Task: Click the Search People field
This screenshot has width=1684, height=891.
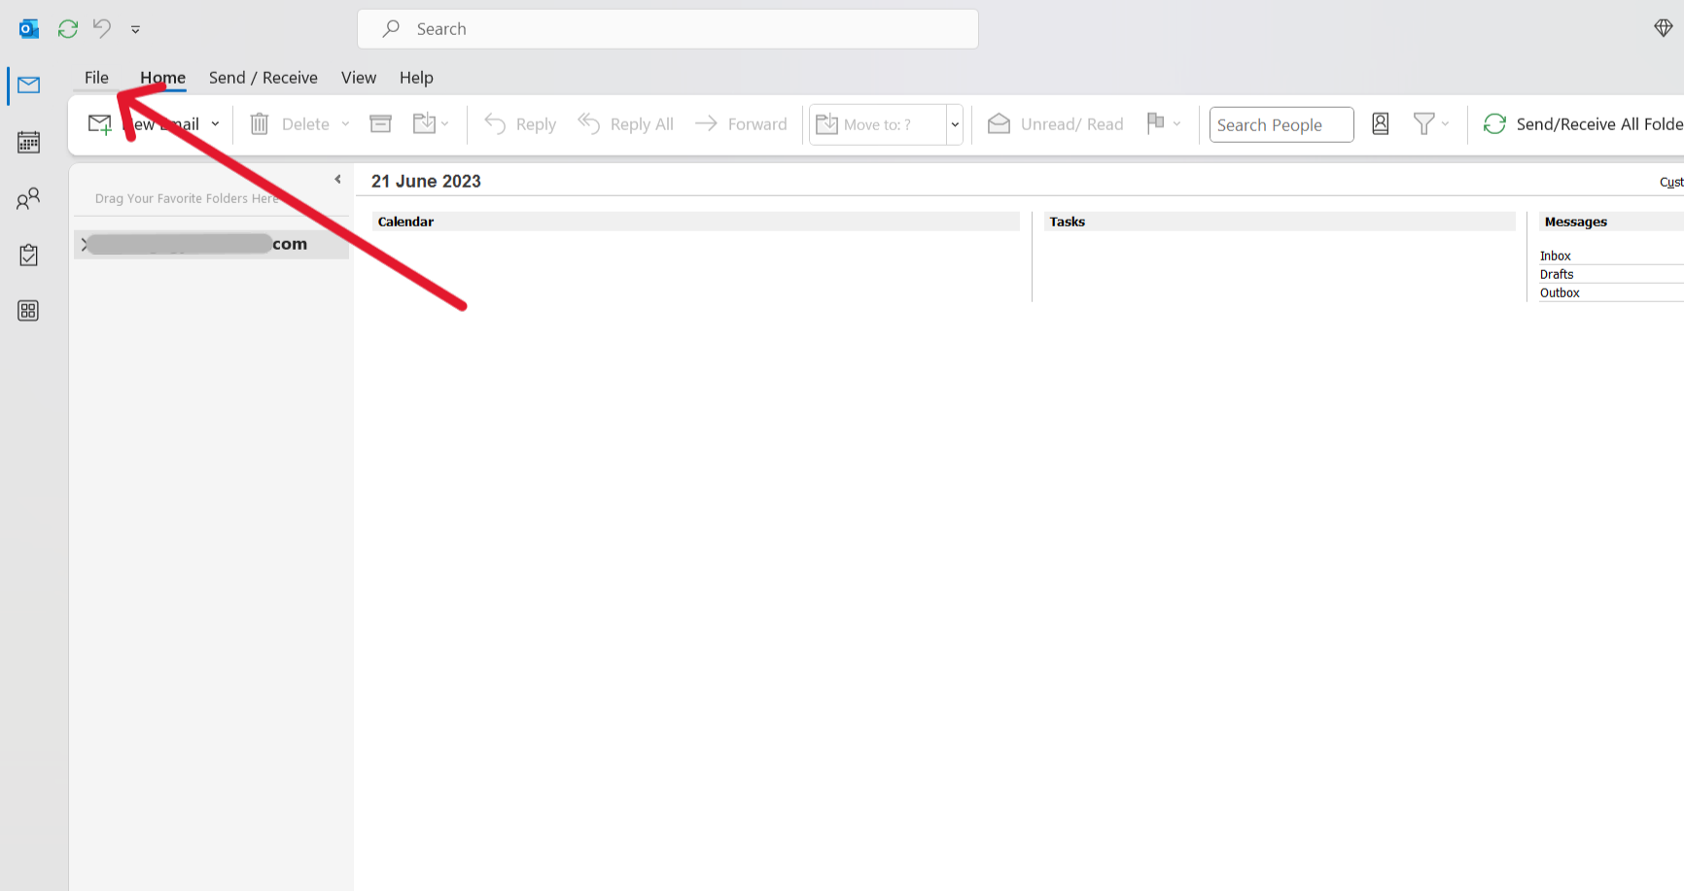Action: point(1281,124)
